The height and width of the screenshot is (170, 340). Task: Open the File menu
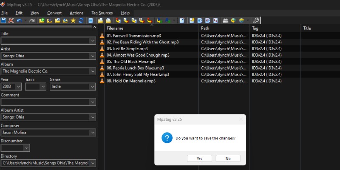(4, 13)
